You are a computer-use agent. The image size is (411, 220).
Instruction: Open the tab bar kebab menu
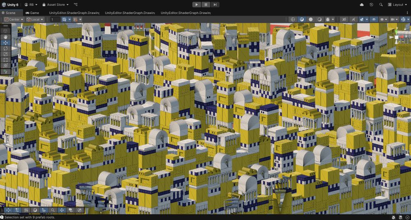[x=407, y=13]
